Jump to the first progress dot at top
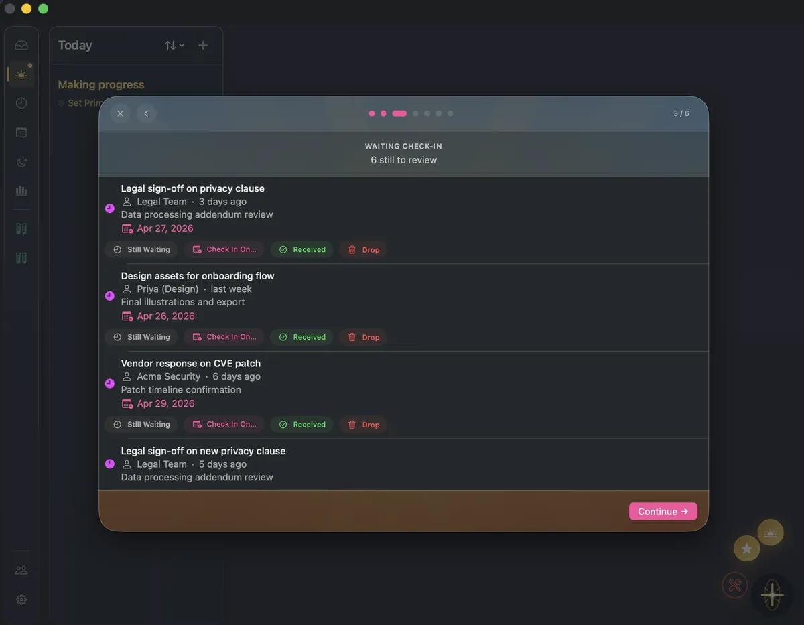 [x=372, y=113]
